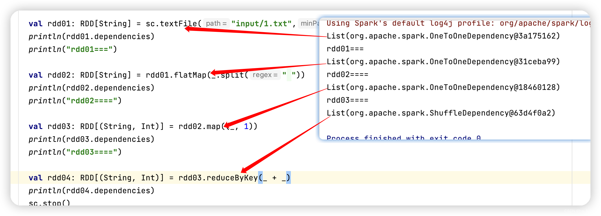601x216 pixels.
Task: Click the 'rdd02====' console output line
Action: 347,74
